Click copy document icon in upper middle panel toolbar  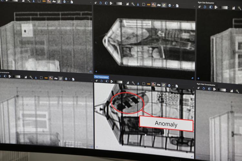click(x=177, y=6)
